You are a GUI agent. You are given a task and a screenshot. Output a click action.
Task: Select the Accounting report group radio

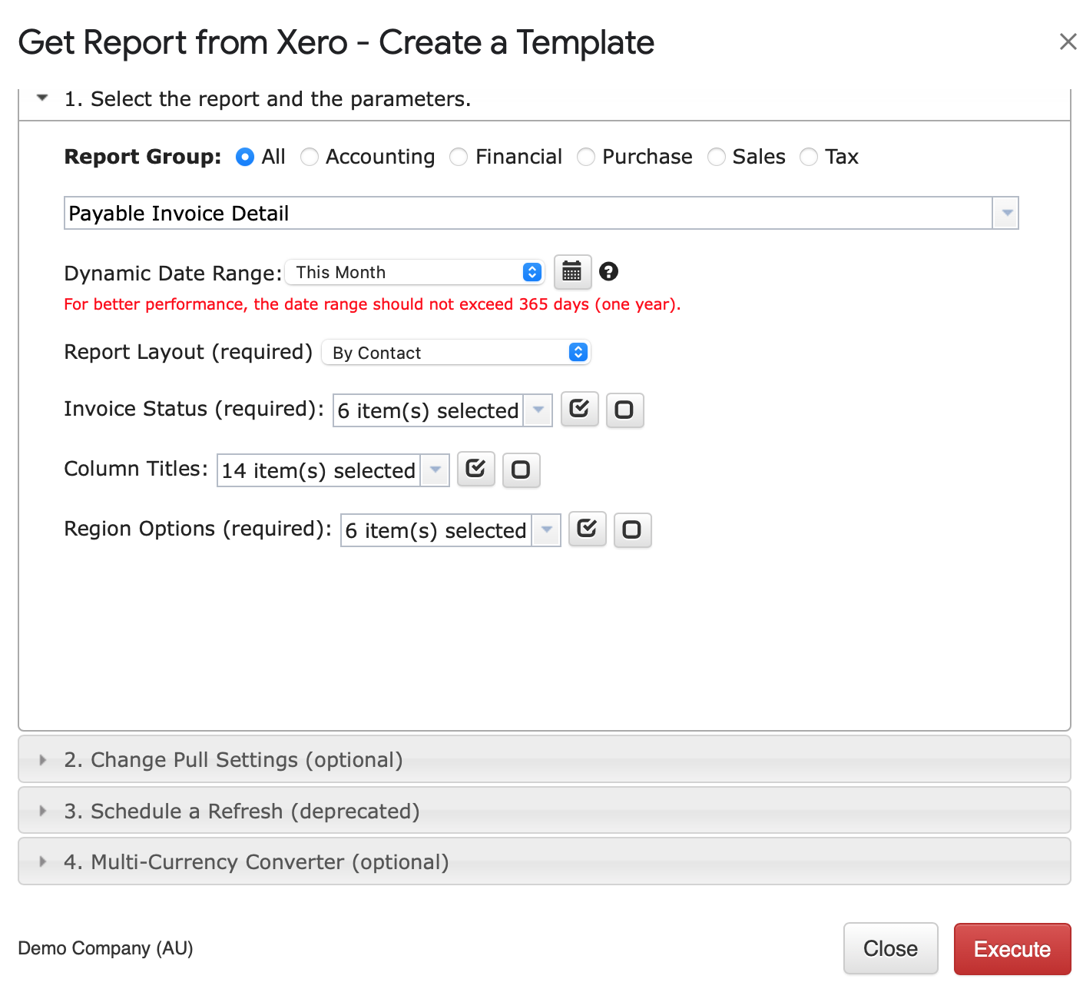pyautogui.click(x=310, y=158)
